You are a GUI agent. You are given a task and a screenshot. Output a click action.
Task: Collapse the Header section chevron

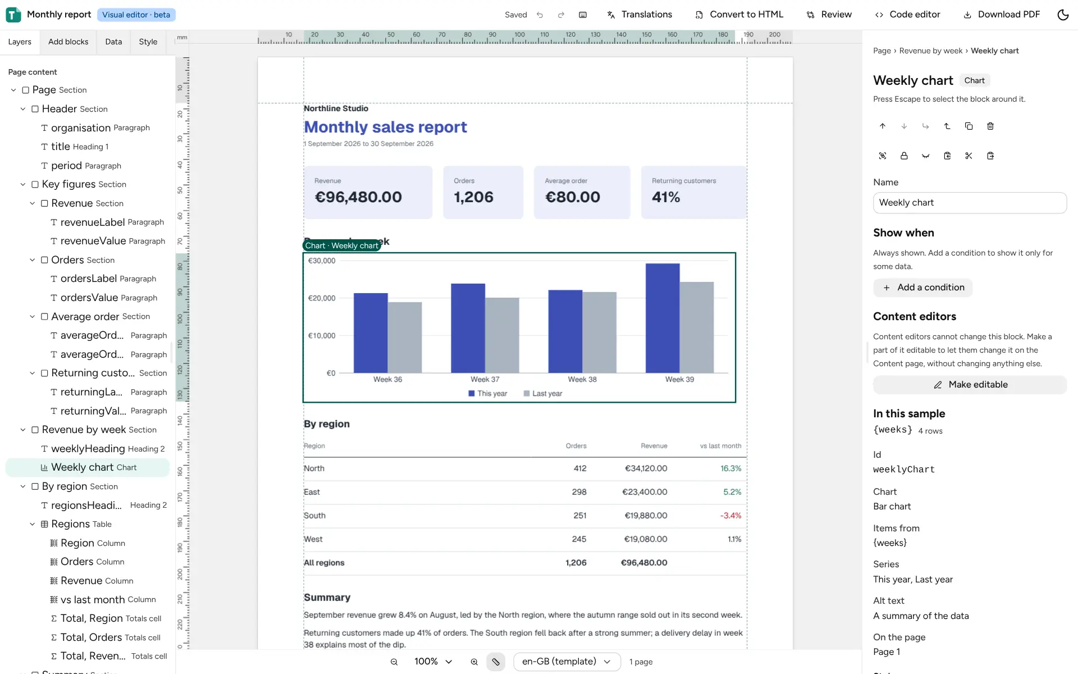pos(23,109)
